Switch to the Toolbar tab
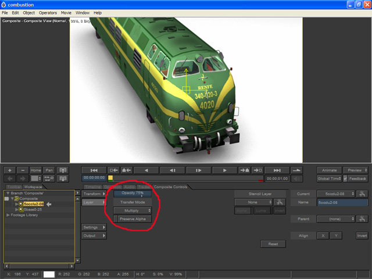The width and height of the screenshot is (372, 279). [x=13, y=187]
